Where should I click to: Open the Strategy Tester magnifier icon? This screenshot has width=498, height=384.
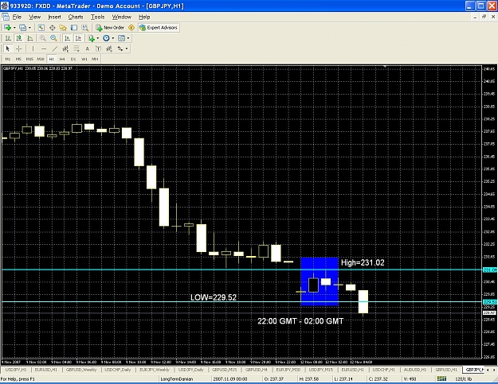coord(84,28)
